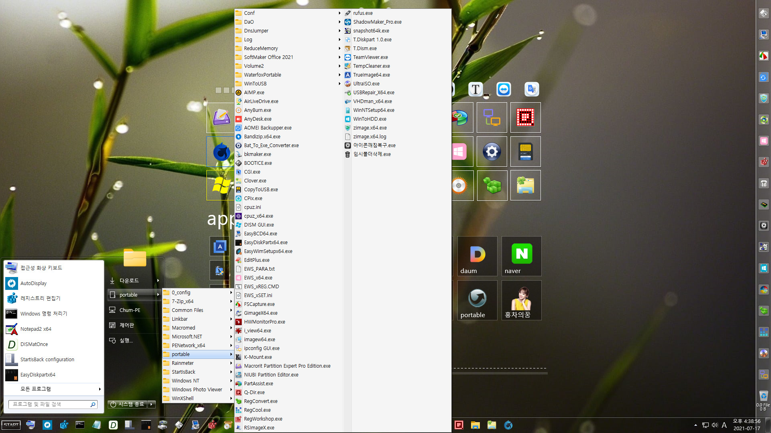Select cpuz.ini file

(252, 207)
